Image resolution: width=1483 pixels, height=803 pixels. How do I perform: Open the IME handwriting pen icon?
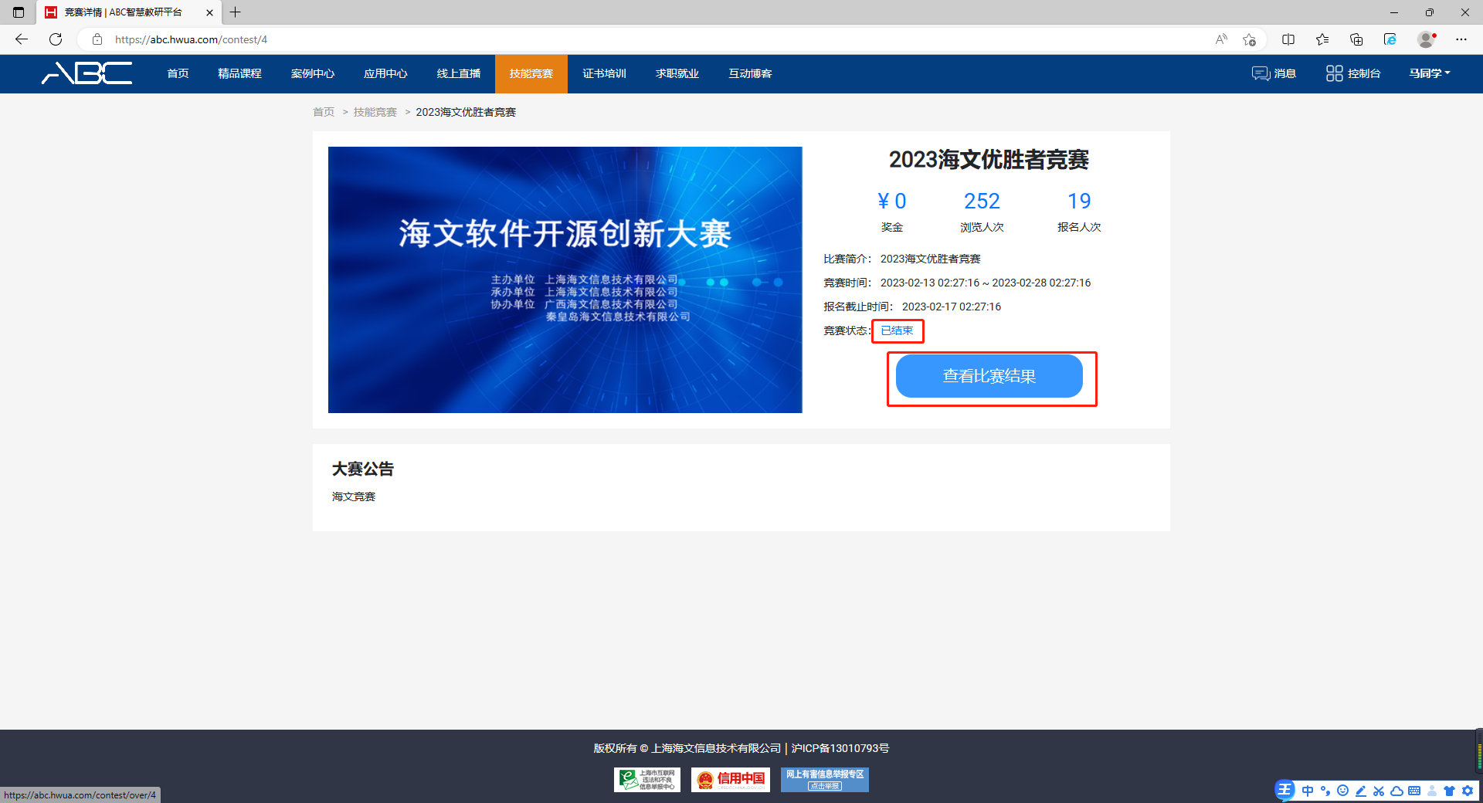1361,791
